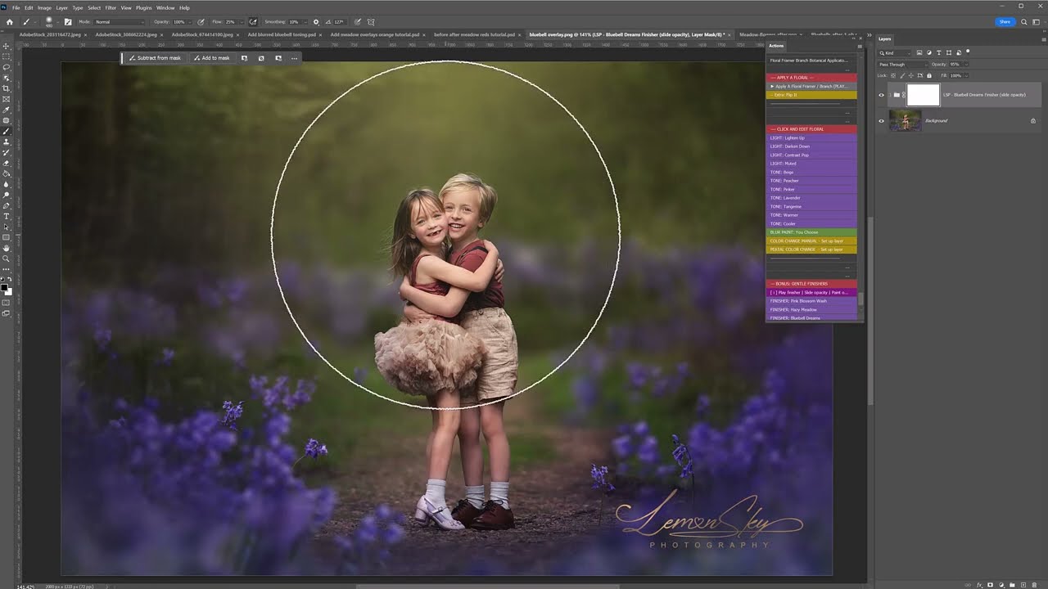Run the FINISHER: Hazy Meadow action
Screen dimensions: 1048x589
(811, 309)
